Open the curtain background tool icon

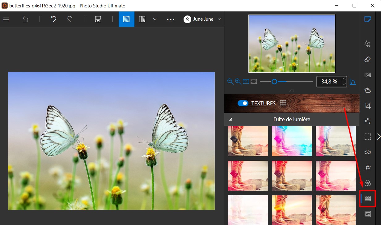coord(368,75)
